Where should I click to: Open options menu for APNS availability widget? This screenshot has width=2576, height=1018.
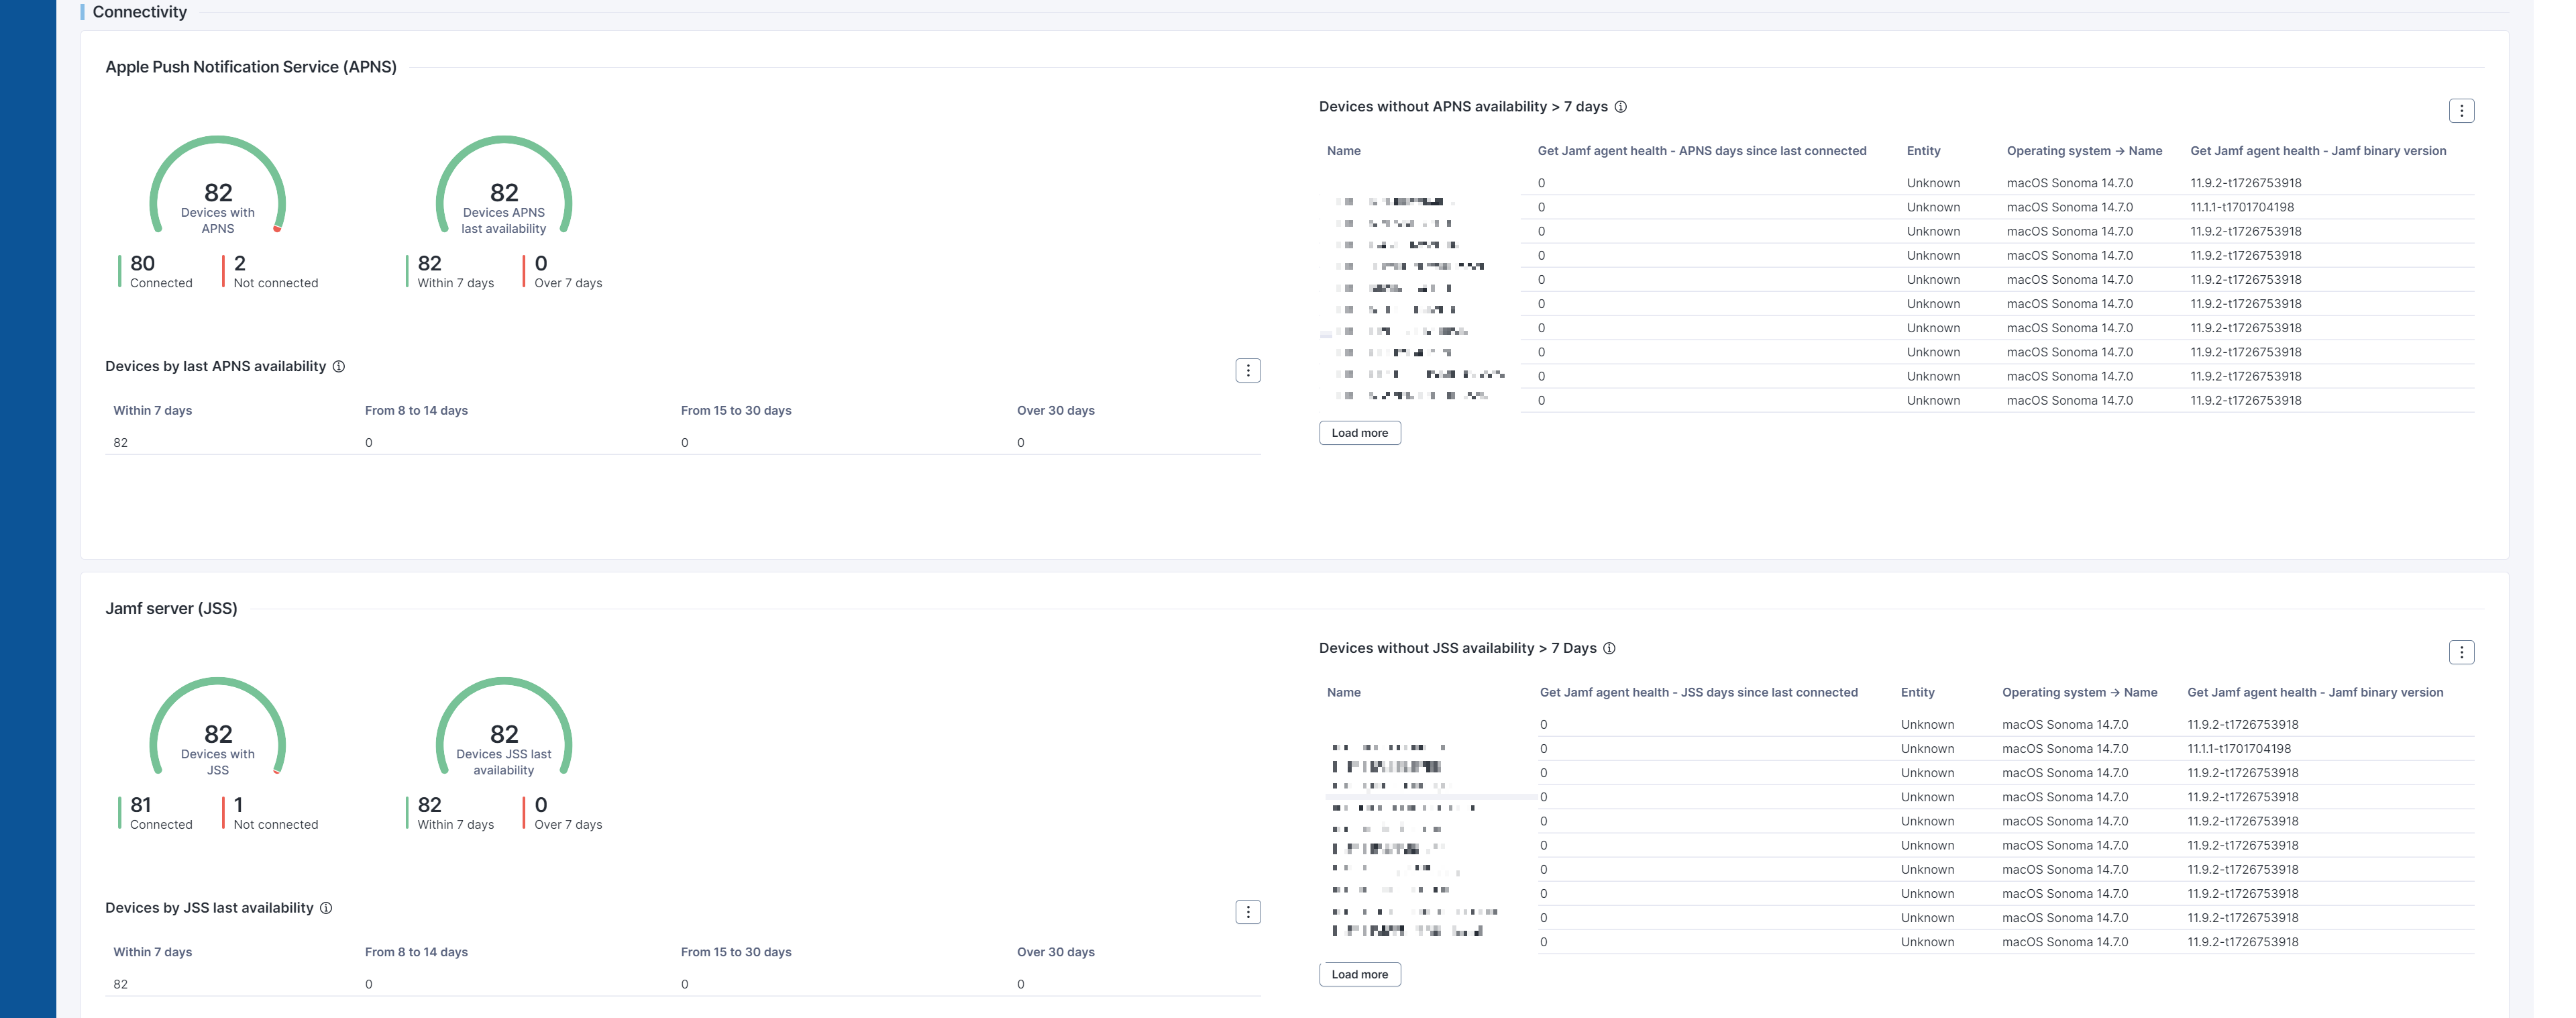tap(1247, 371)
